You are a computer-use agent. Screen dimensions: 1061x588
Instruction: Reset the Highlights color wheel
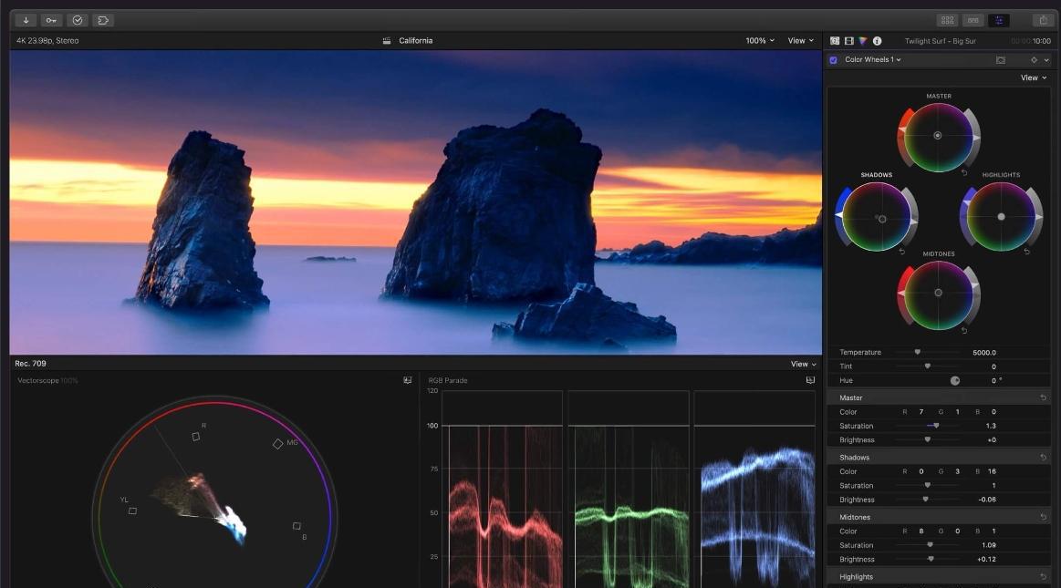click(1026, 252)
